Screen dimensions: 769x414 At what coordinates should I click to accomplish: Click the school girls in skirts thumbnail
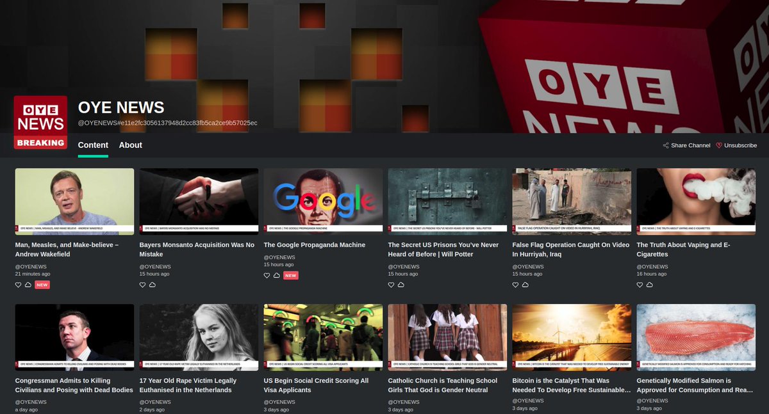coord(447,337)
